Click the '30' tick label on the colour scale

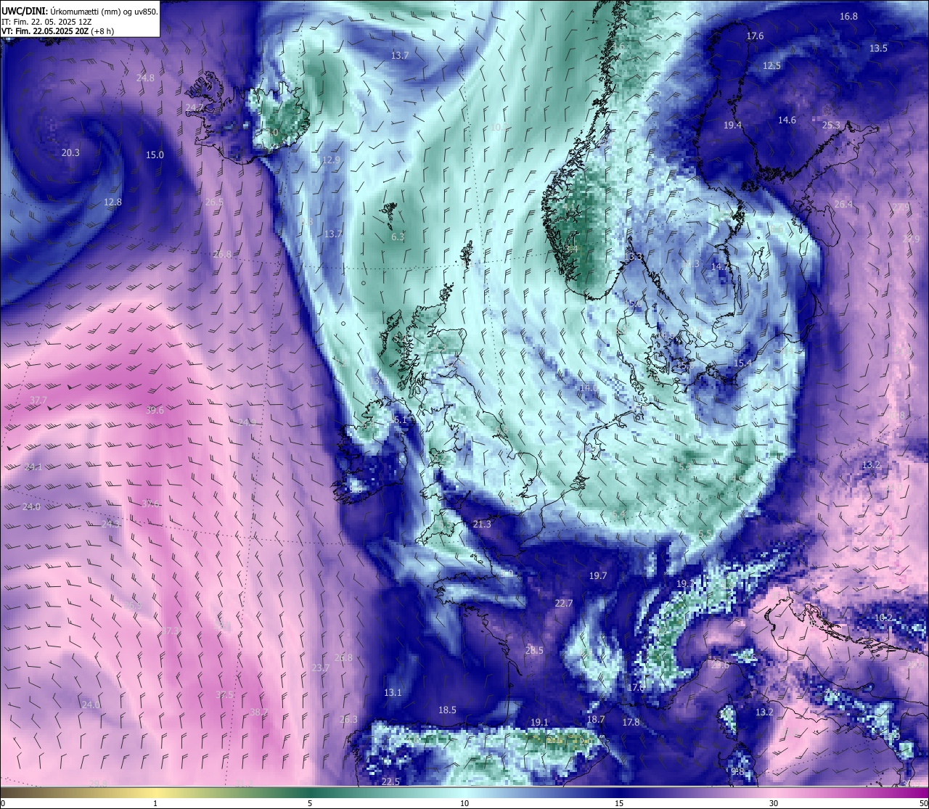(774, 802)
